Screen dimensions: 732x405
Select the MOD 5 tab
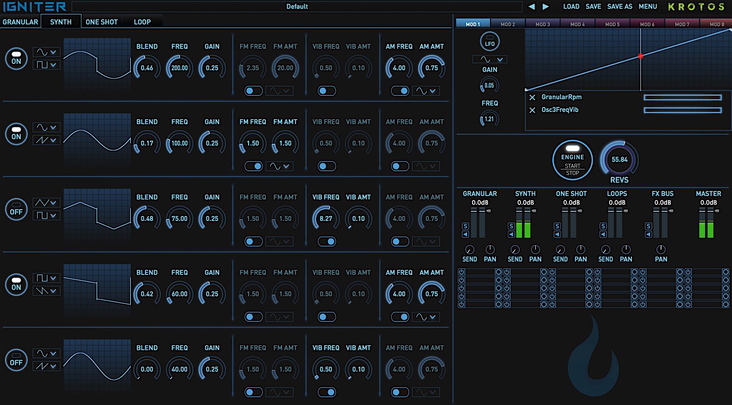point(612,24)
